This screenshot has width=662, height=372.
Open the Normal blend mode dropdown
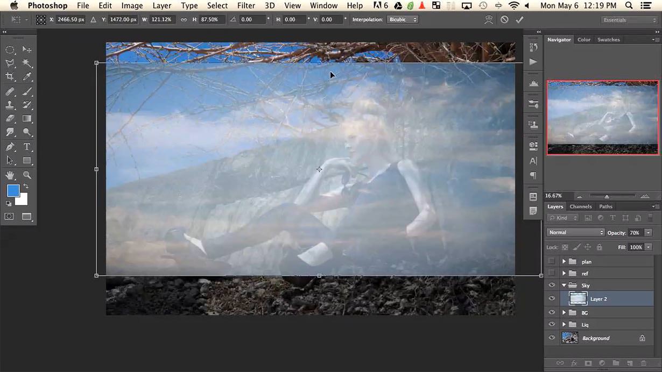575,233
